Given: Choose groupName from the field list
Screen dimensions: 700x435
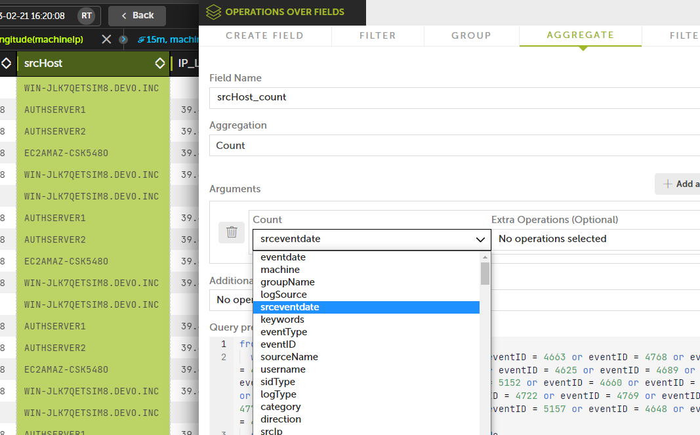Looking at the screenshot, I should pos(366,282).
